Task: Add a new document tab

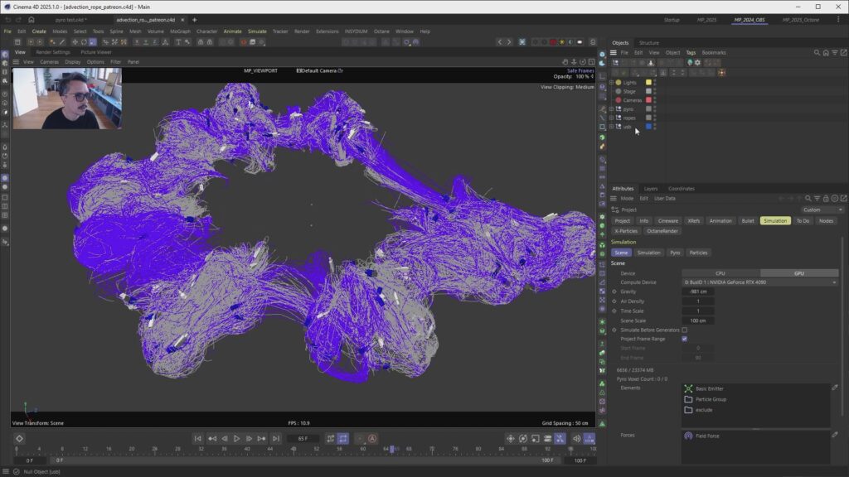Action: coord(194,20)
